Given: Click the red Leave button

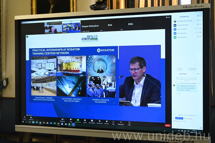Looking at the screenshot, I should (168, 125).
